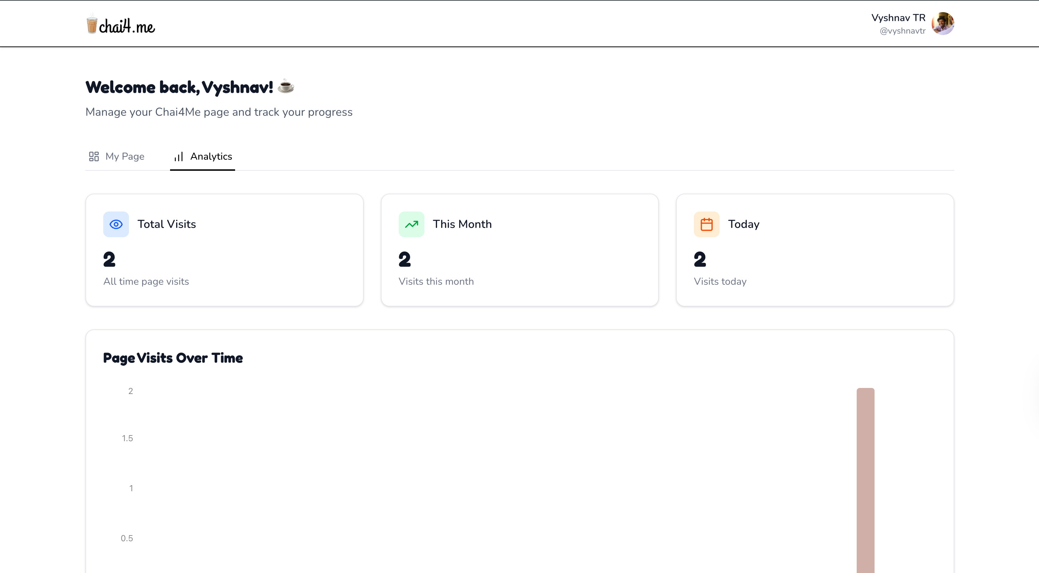Click the green trending arrow icon
The width and height of the screenshot is (1039, 573).
(411, 224)
